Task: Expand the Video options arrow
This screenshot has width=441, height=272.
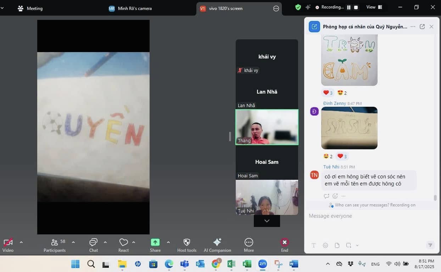Action: click(x=21, y=243)
